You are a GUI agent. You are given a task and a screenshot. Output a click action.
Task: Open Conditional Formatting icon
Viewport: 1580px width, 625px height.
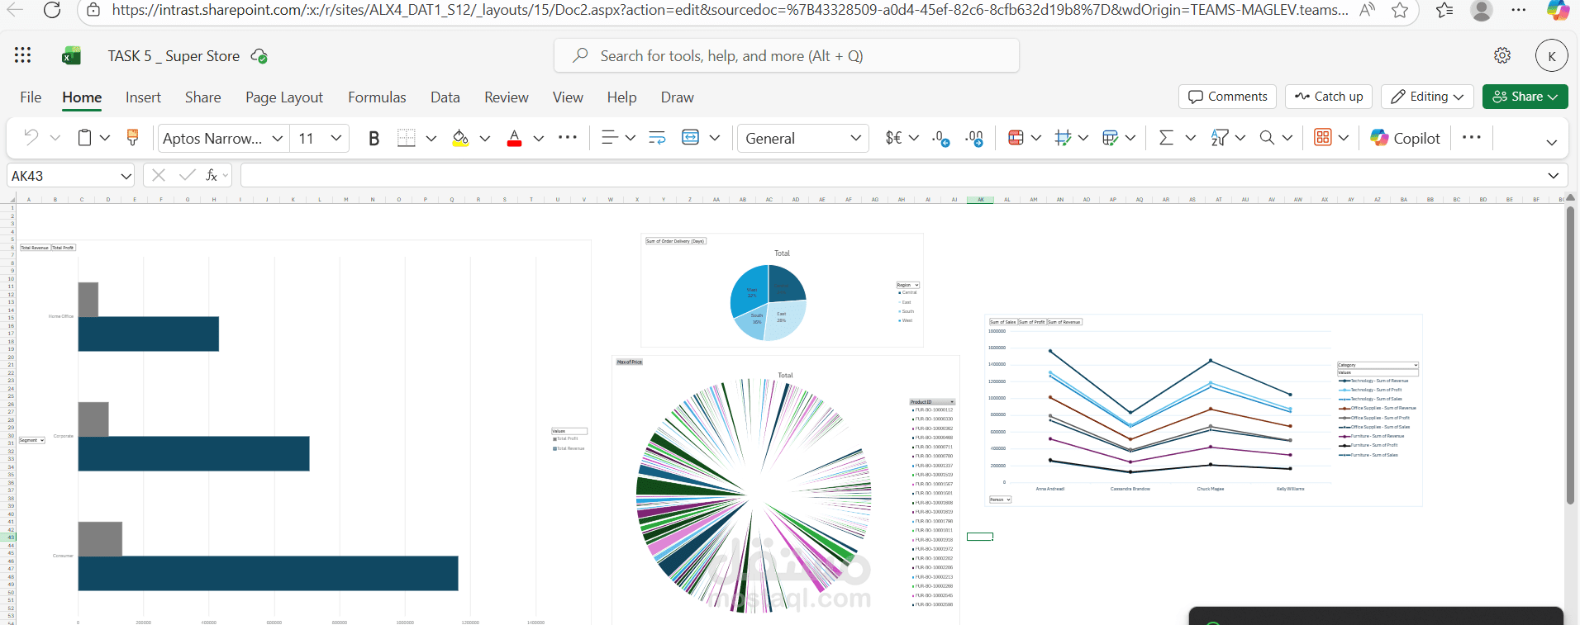coord(1016,138)
